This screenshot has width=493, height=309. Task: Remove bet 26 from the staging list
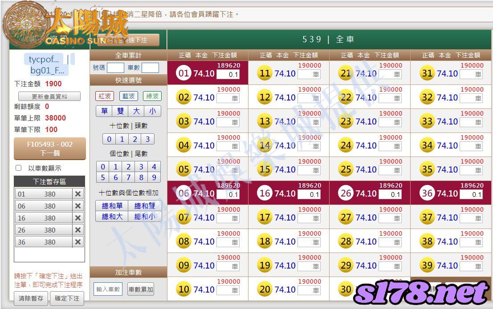[x=78, y=230]
